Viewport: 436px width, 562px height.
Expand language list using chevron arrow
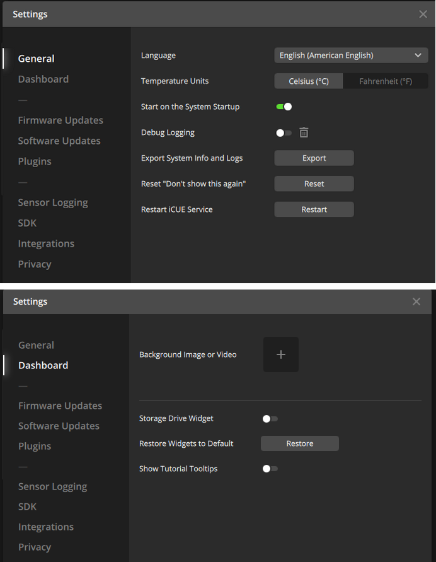(418, 56)
